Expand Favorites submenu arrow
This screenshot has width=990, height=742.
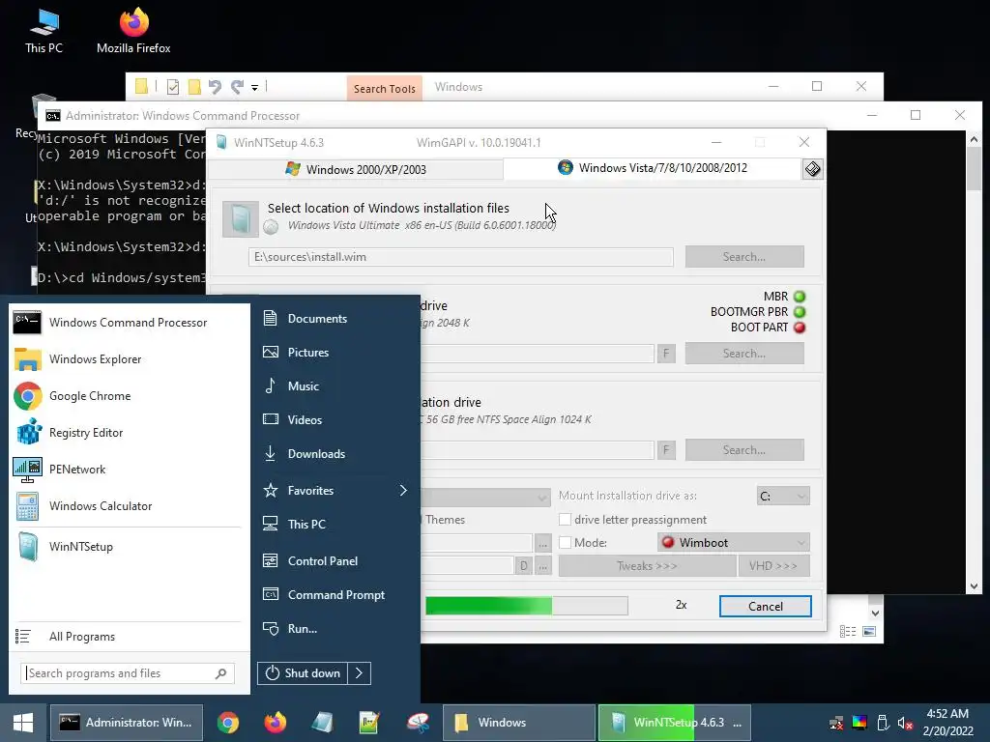coord(403,490)
